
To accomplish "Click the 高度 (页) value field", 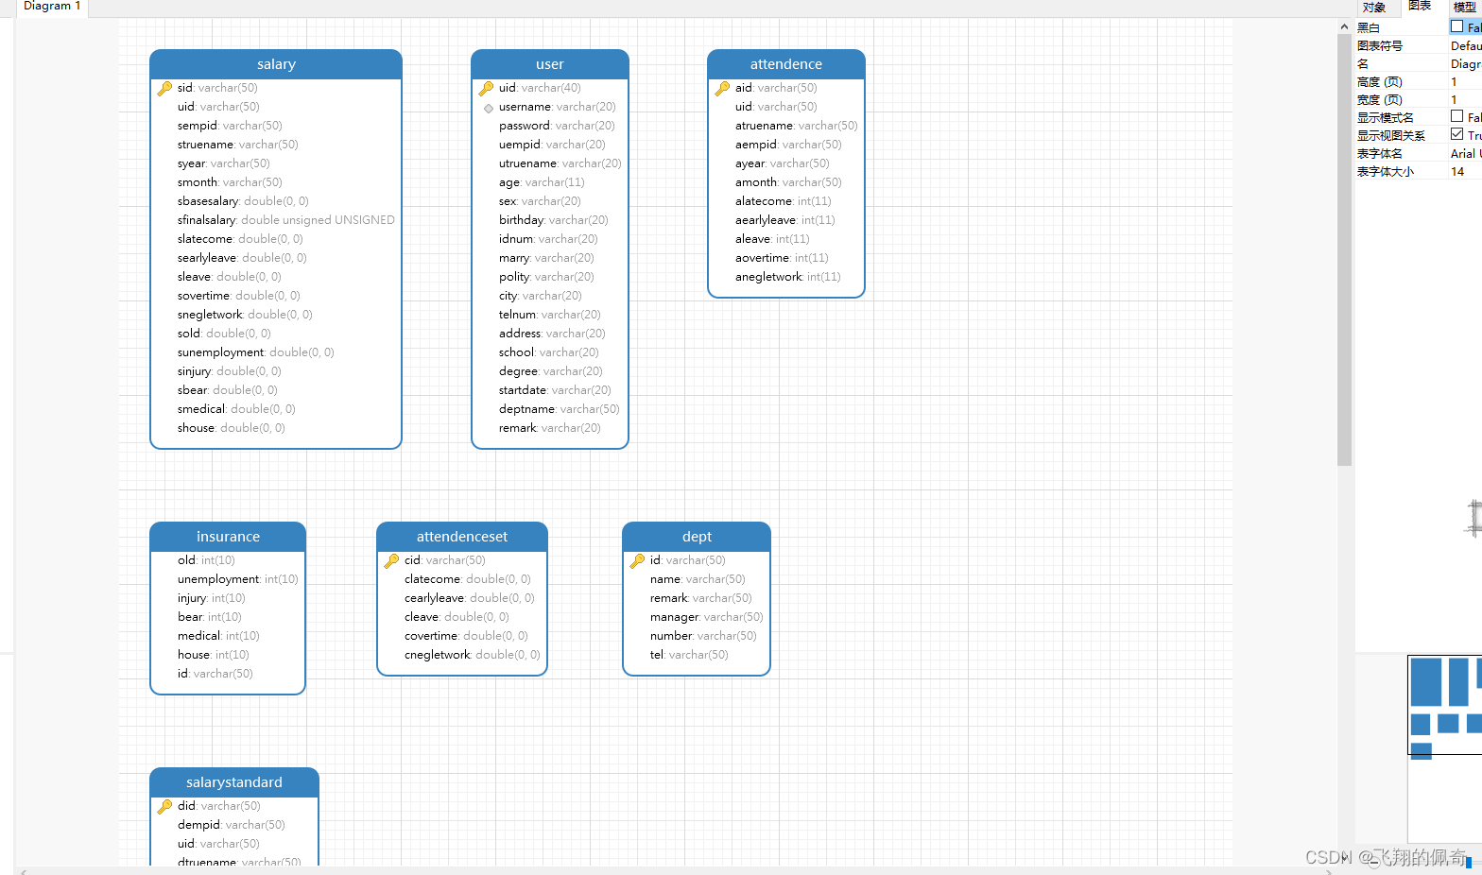I will 1465,81.
